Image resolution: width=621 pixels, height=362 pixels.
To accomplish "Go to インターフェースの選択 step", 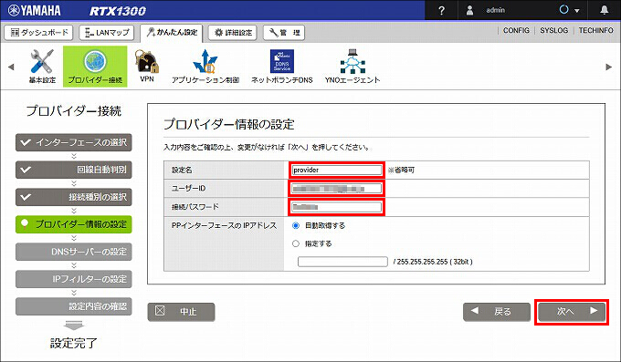I will click(x=74, y=142).
